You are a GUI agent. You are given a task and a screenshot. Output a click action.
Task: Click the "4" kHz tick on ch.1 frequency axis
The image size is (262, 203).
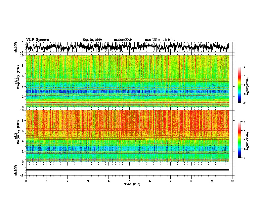[23, 86]
